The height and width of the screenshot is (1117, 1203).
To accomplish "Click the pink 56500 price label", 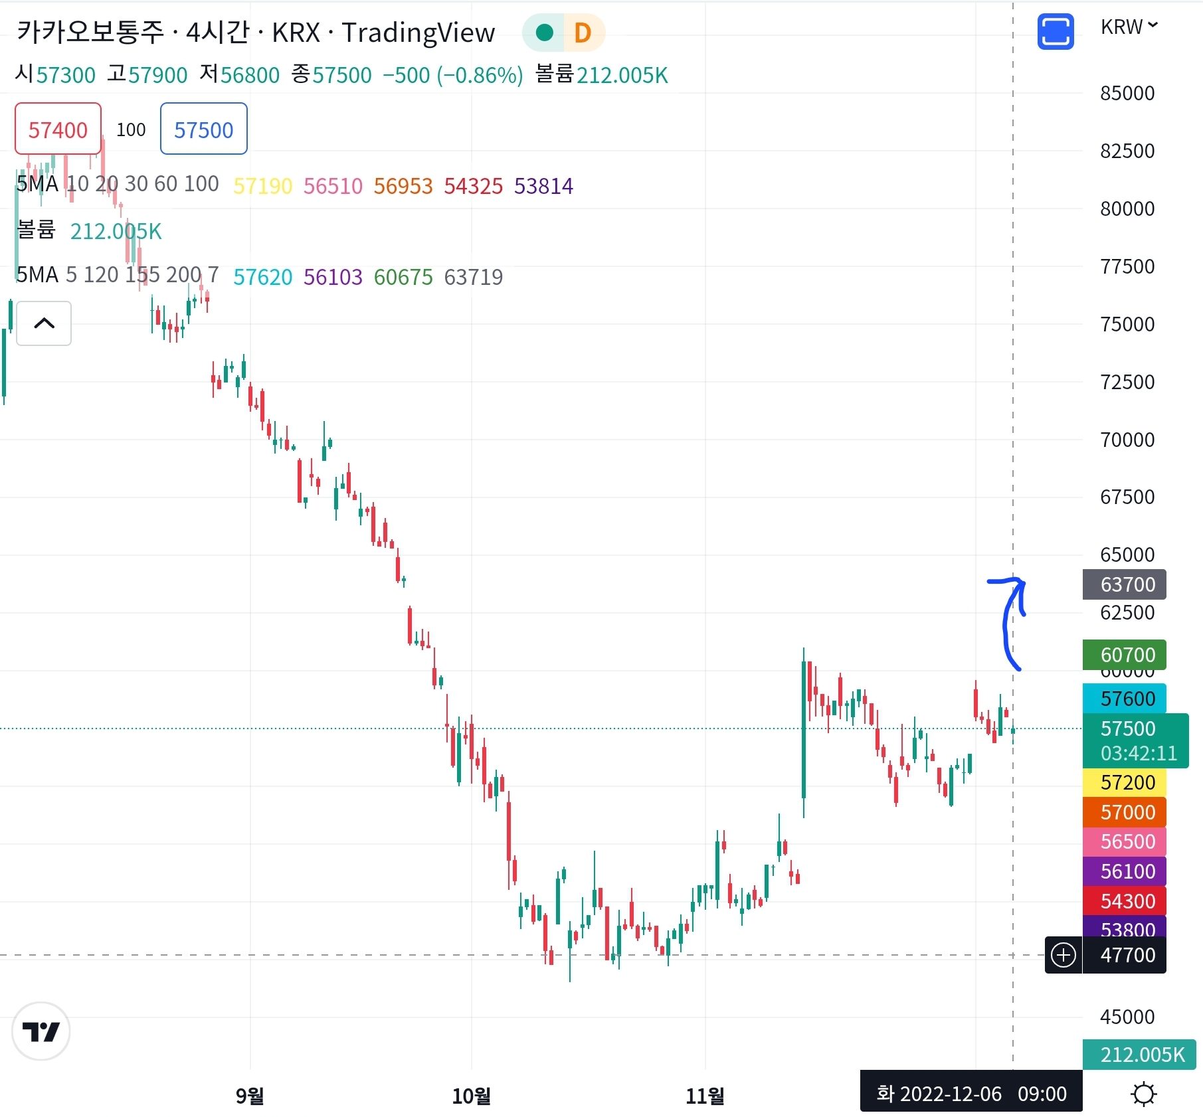I will pyautogui.click(x=1125, y=841).
